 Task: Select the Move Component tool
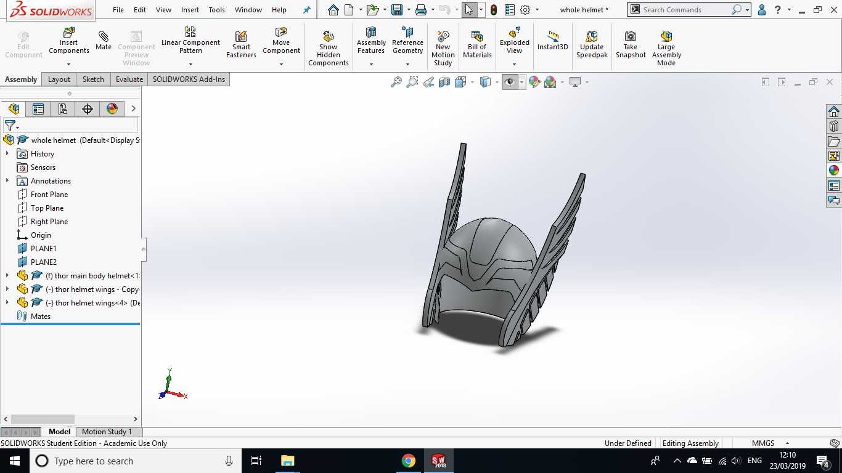[281, 40]
